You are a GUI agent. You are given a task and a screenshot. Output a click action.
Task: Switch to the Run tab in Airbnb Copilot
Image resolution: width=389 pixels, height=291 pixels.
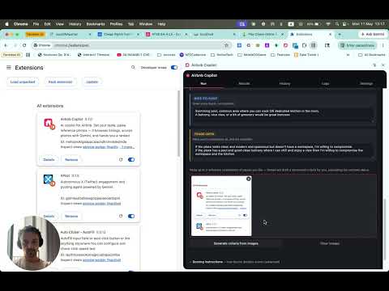pyautogui.click(x=203, y=83)
